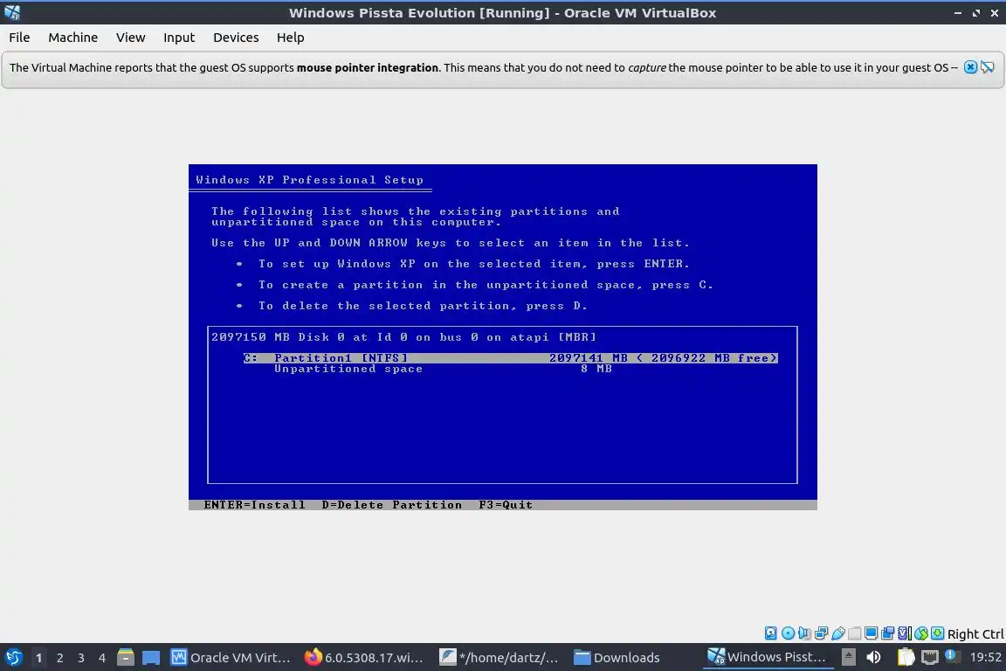
Task: Select the Unpartitioned space 8 MB row
Action: tap(443, 369)
